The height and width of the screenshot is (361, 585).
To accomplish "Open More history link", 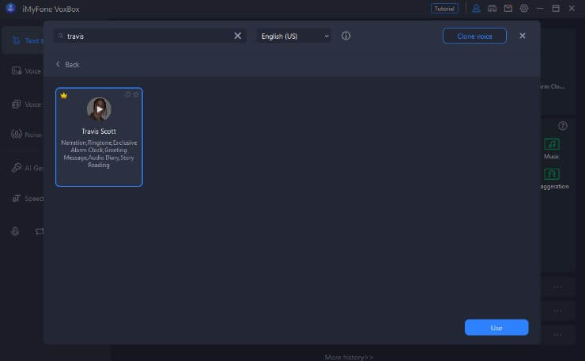I will pyautogui.click(x=349, y=357).
